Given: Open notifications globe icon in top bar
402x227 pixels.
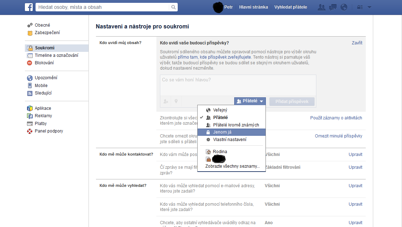Looking at the screenshot, I should [x=344, y=7].
